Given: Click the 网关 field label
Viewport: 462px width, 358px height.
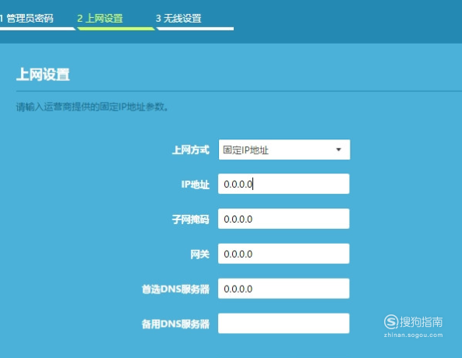Looking at the screenshot, I should [x=199, y=254].
